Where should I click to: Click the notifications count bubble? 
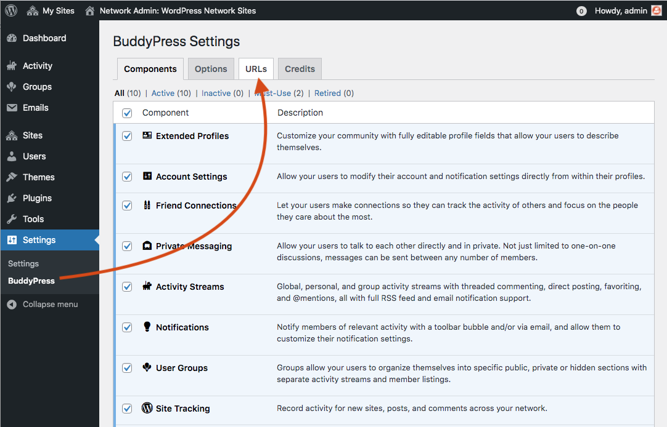click(581, 11)
